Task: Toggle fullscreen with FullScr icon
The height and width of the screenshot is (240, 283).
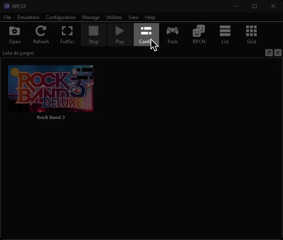Action: pyautogui.click(x=67, y=35)
